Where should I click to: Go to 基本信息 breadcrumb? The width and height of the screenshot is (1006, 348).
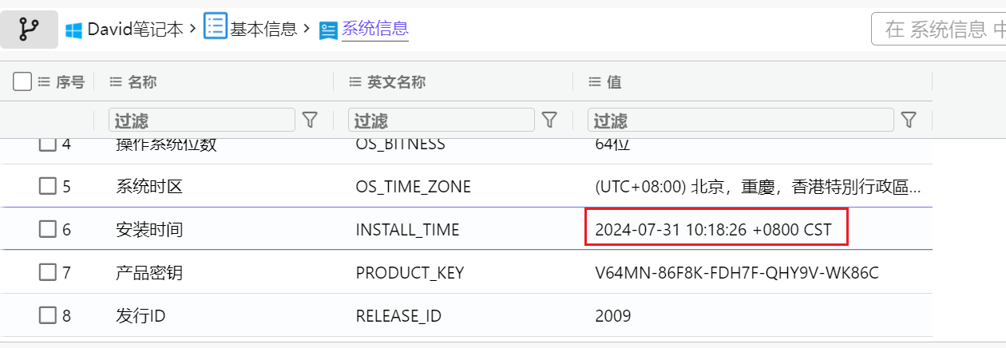click(x=263, y=30)
